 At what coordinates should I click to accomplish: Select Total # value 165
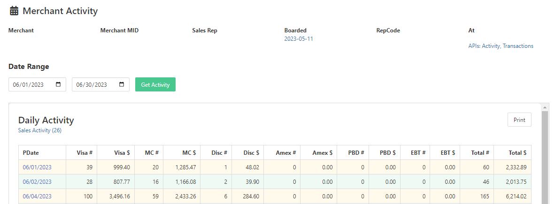click(485, 196)
